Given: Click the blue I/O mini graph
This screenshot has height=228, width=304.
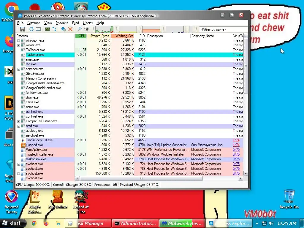Looking at the screenshot, I should [175, 29].
